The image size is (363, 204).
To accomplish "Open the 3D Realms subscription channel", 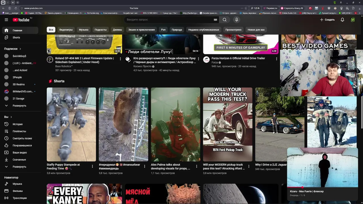I will point(20,84).
